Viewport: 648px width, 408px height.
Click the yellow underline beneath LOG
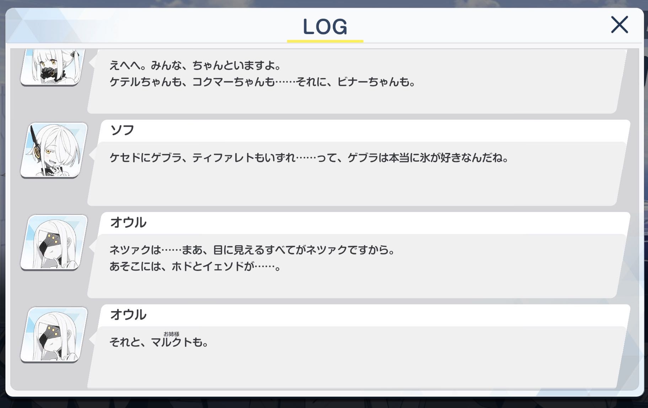point(325,41)
